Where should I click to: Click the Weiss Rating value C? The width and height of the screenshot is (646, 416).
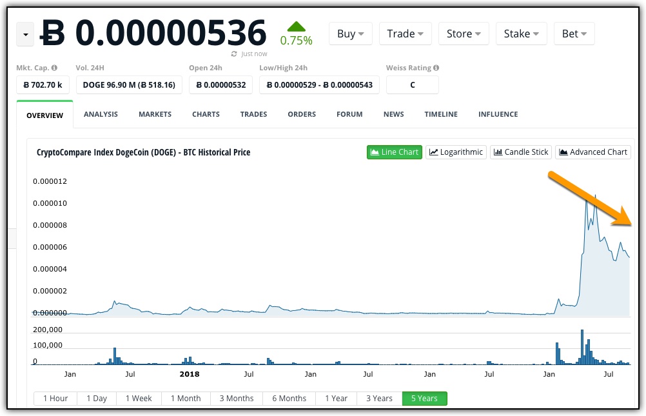(413, 85)
